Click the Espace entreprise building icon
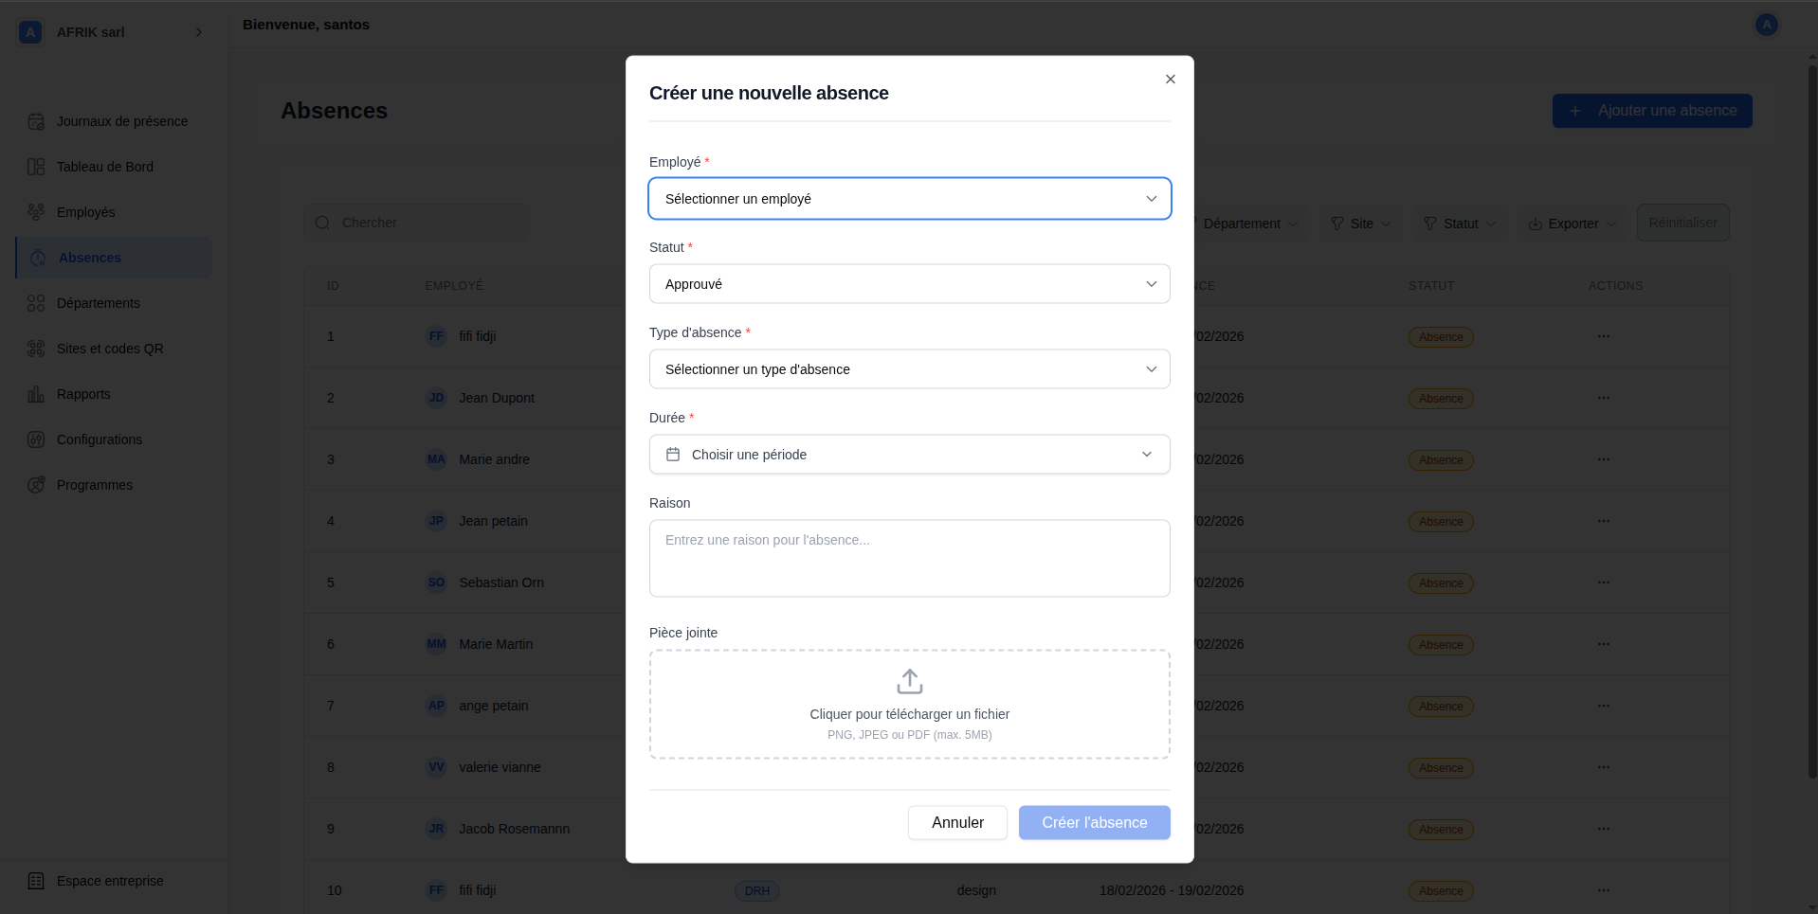 (36, 881)
